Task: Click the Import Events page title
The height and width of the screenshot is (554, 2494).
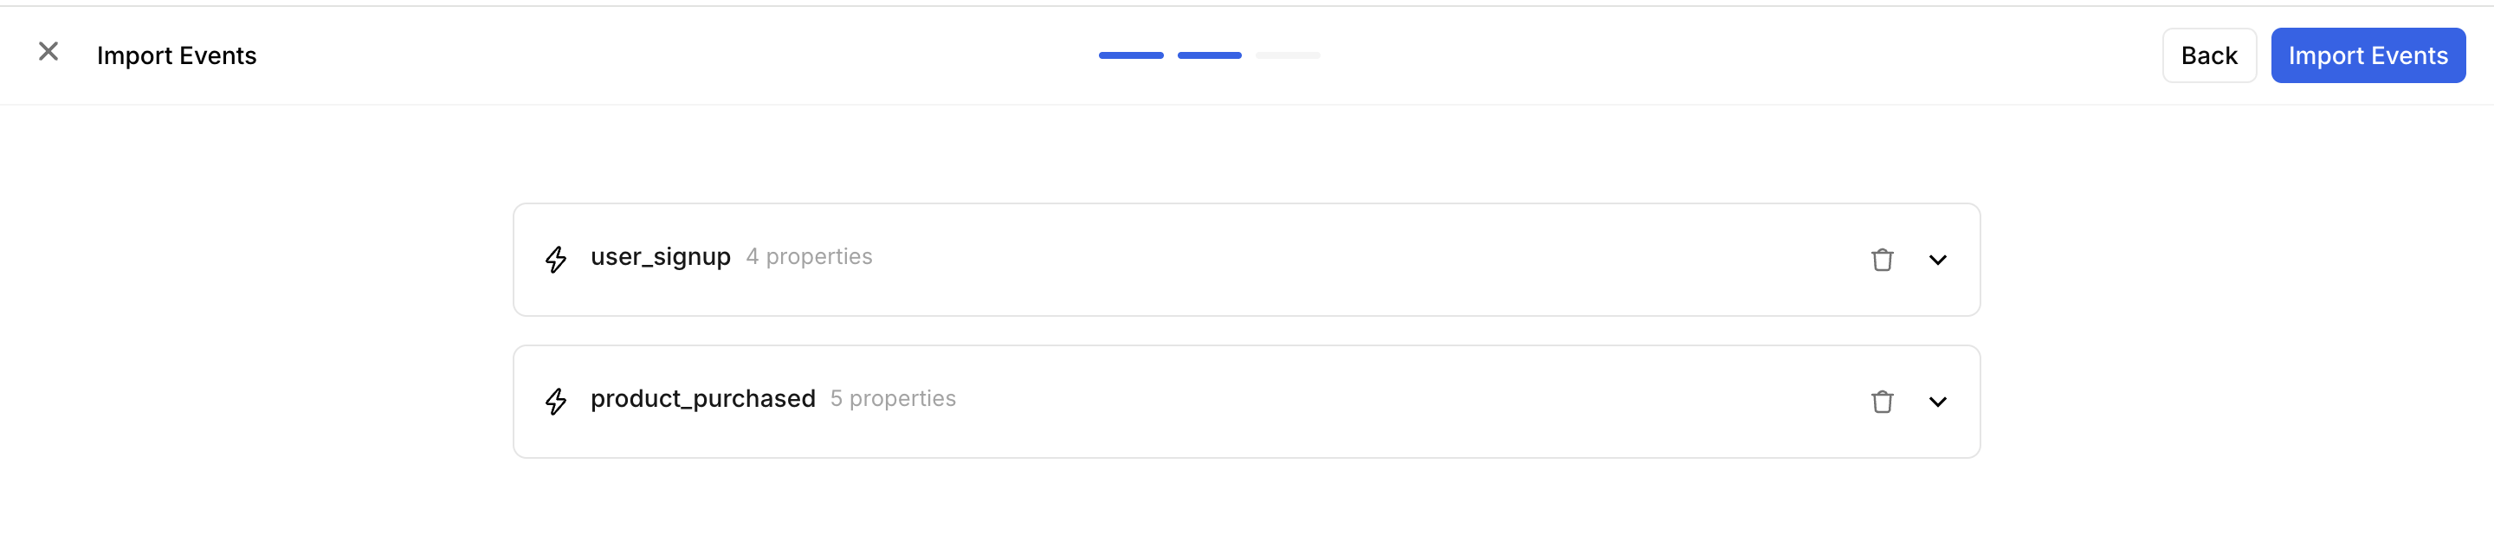Action: (x=176, y=55)
